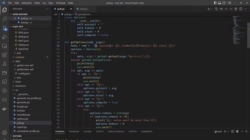Open the Accounts icon in activity bar

point(4,133)
